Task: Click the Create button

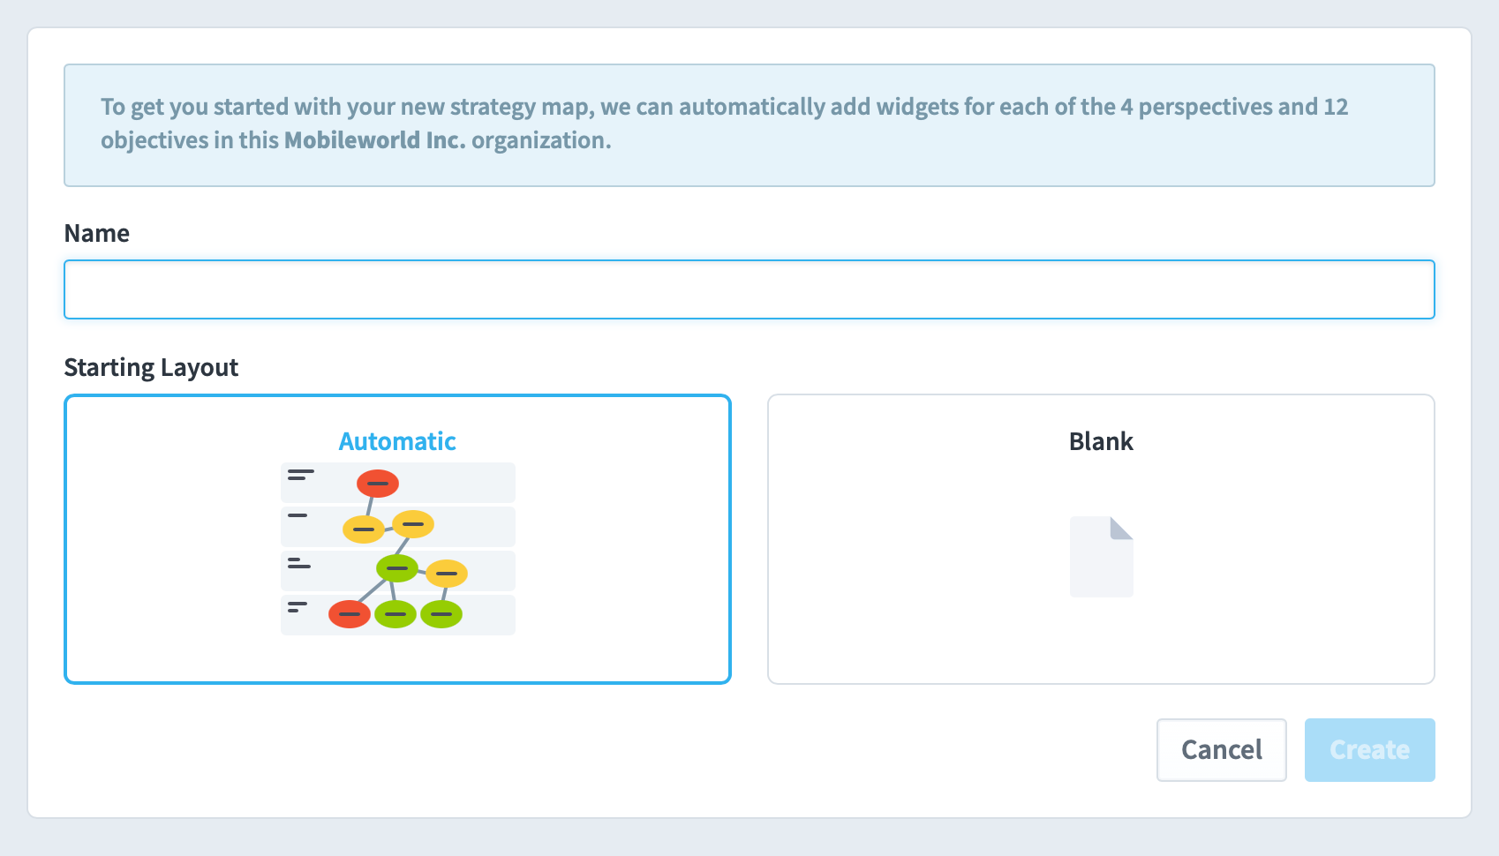Action: [1370, 750]
